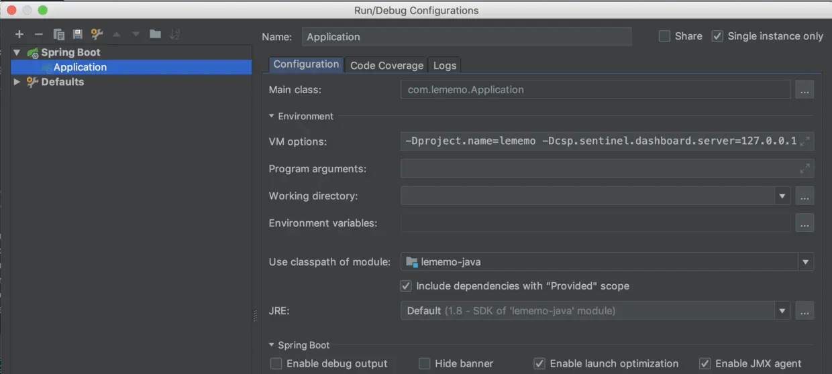Screen dimensions: 832x374
Task: Browse for the Main class
Action: 804,90
